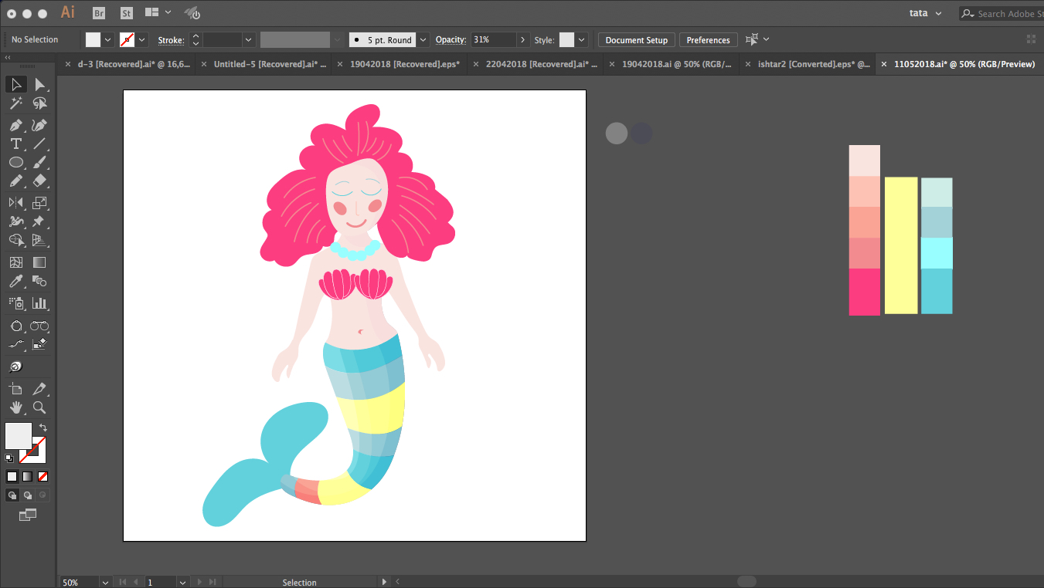Select the Eraser tool
Image resolution: width=1044 pixels, height=588 pixels.
click(x=40, y=181)
